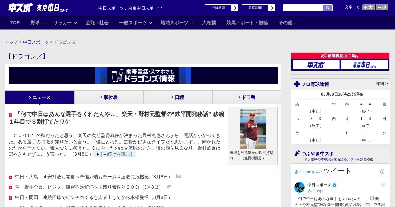Click the Twitter bird icon in tweet
This screenshot has width=395, height=207.
pos(383,185)
